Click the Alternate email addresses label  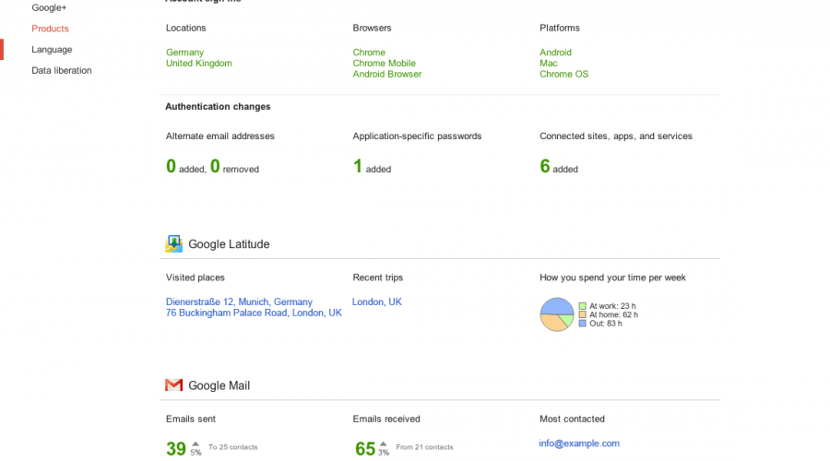click(220, 136)
